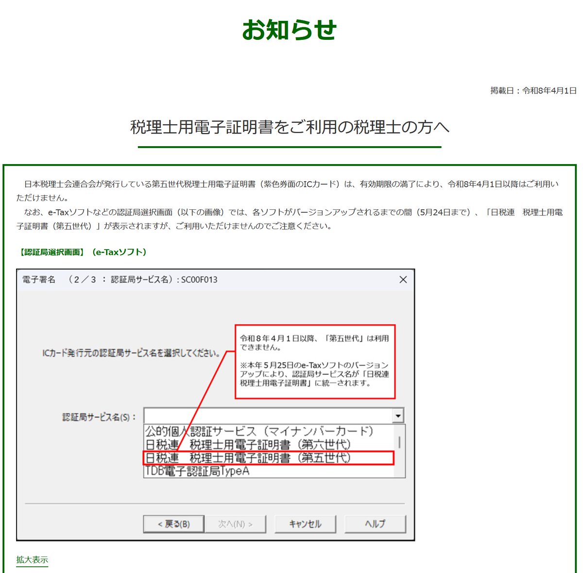
Task: Click the < 戻る(B) button
Action: pyautogui.click(x=173, y=524)
